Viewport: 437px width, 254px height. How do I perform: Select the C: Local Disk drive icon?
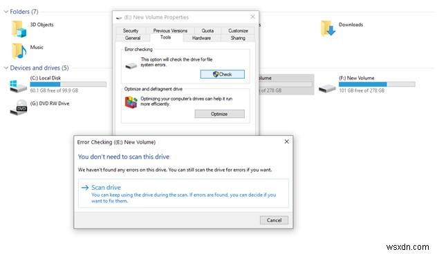pyautogui.click(x=18, y=86)
